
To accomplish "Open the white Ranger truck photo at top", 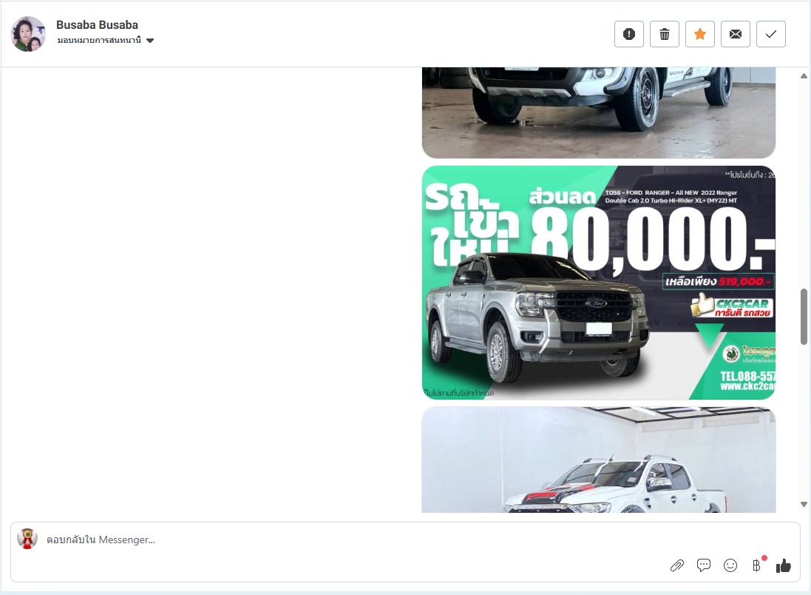I will [598, 113].
